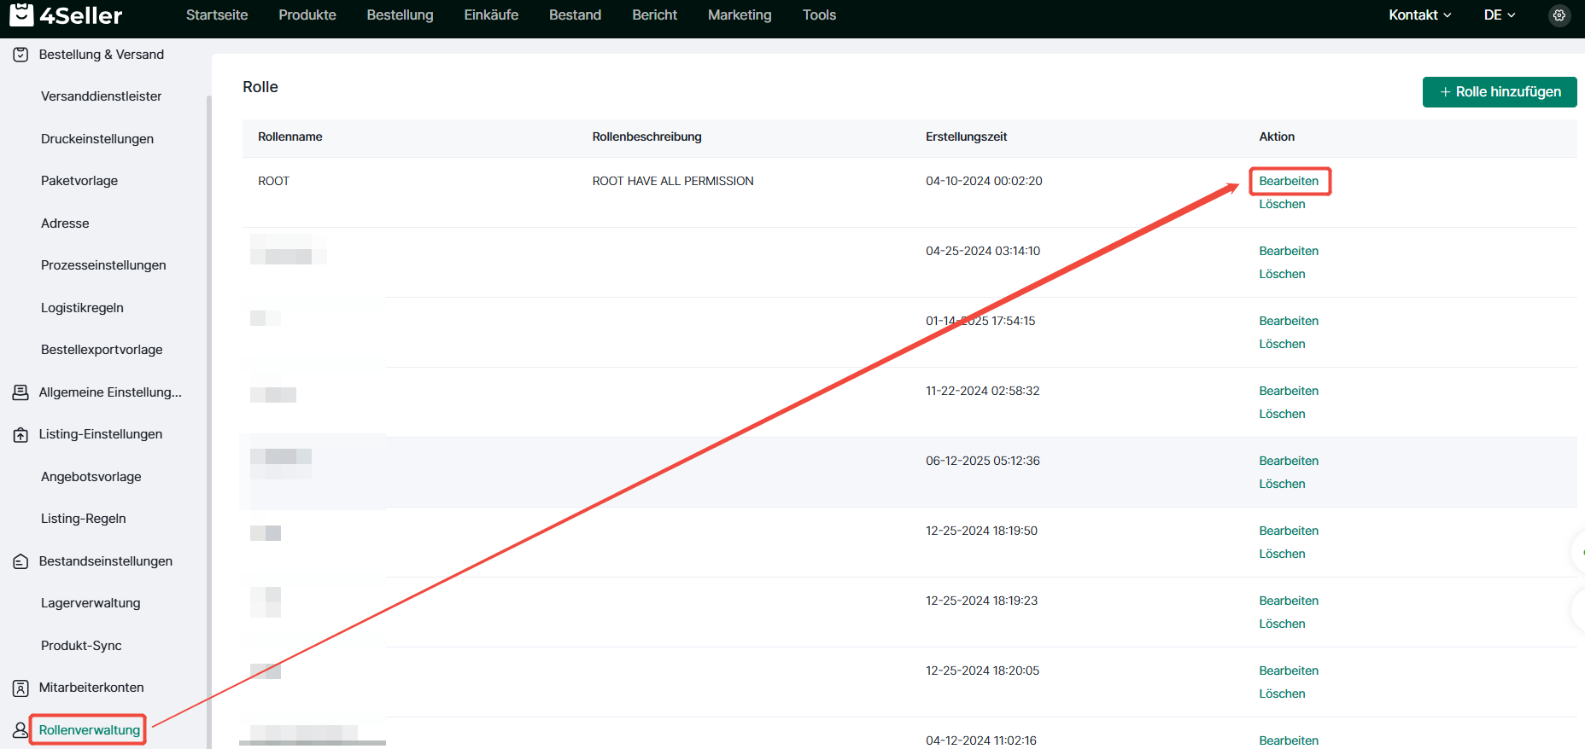Screen dimensions: 1585x749
Task: Open Versanddienstleister in the sidebar
Action: point(101,96)
